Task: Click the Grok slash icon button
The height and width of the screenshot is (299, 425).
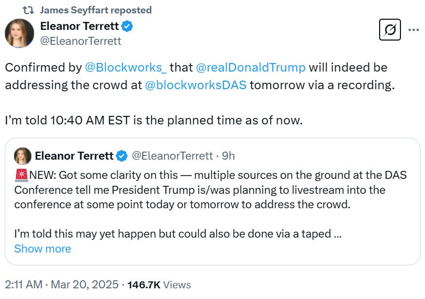Action: click(x=390, y=29)
